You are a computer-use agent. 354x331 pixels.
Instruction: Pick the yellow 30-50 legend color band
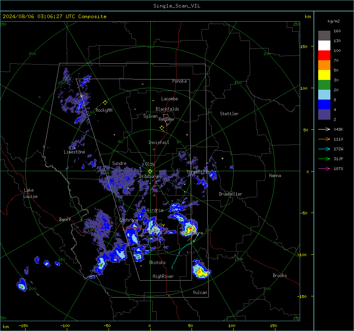pos(324,75)
